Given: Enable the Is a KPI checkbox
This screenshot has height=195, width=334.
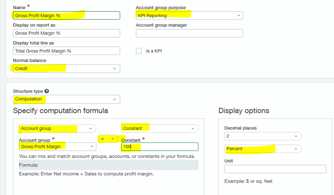Looking at the screenshot, I should point(139,51).
